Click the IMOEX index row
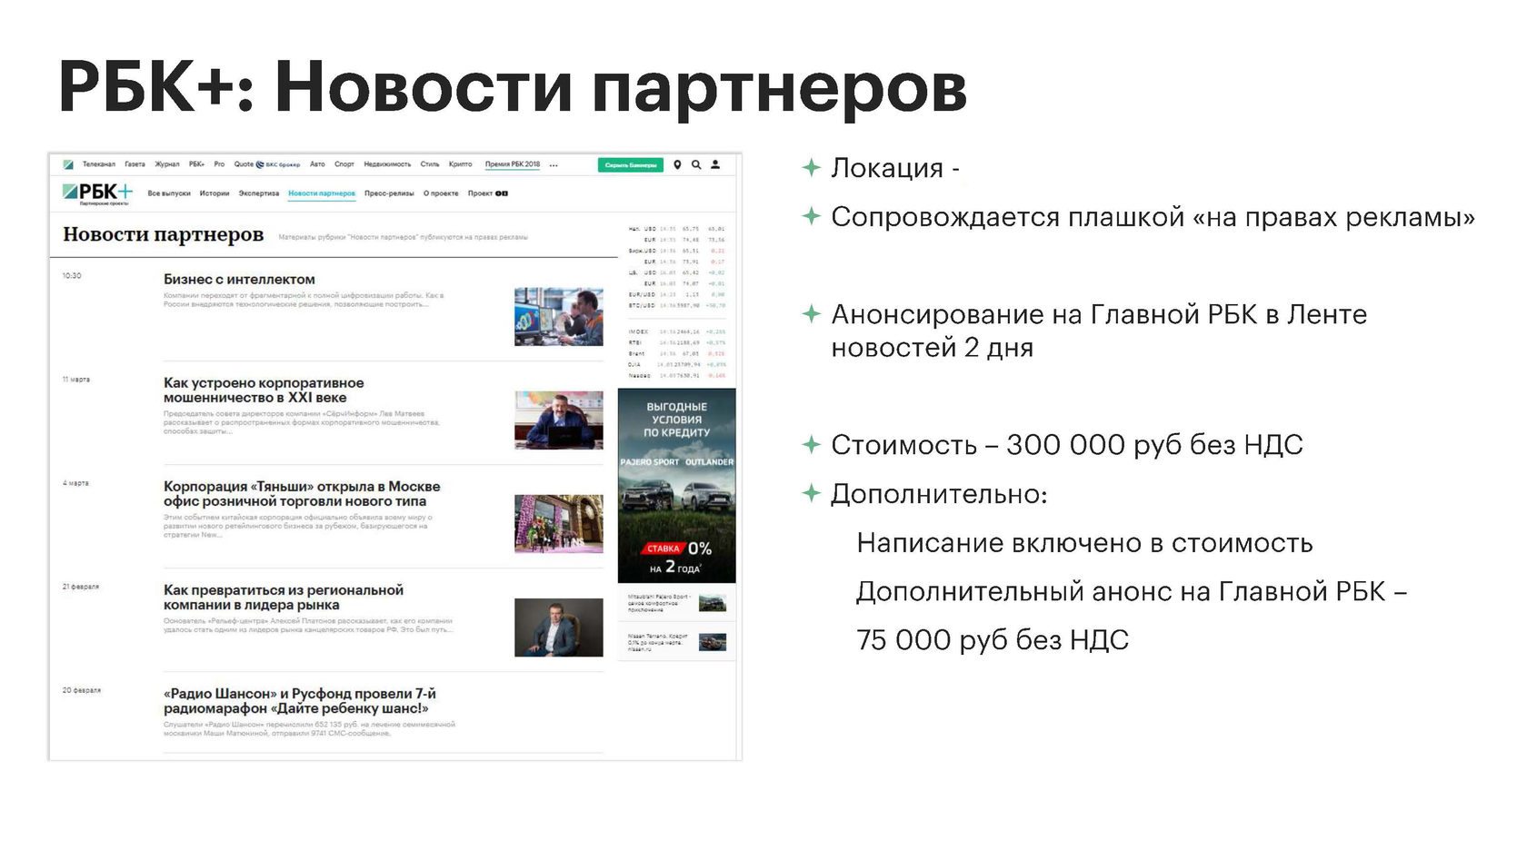The height and width of the screenshot is (850, 1527). (x=677, y=332)
